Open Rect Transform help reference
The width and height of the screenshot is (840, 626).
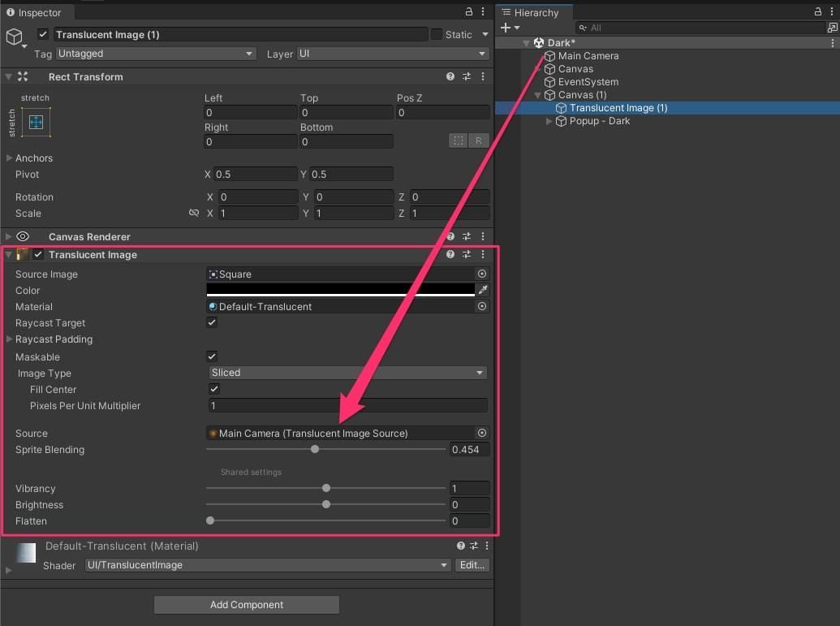[x=450, y=76]
